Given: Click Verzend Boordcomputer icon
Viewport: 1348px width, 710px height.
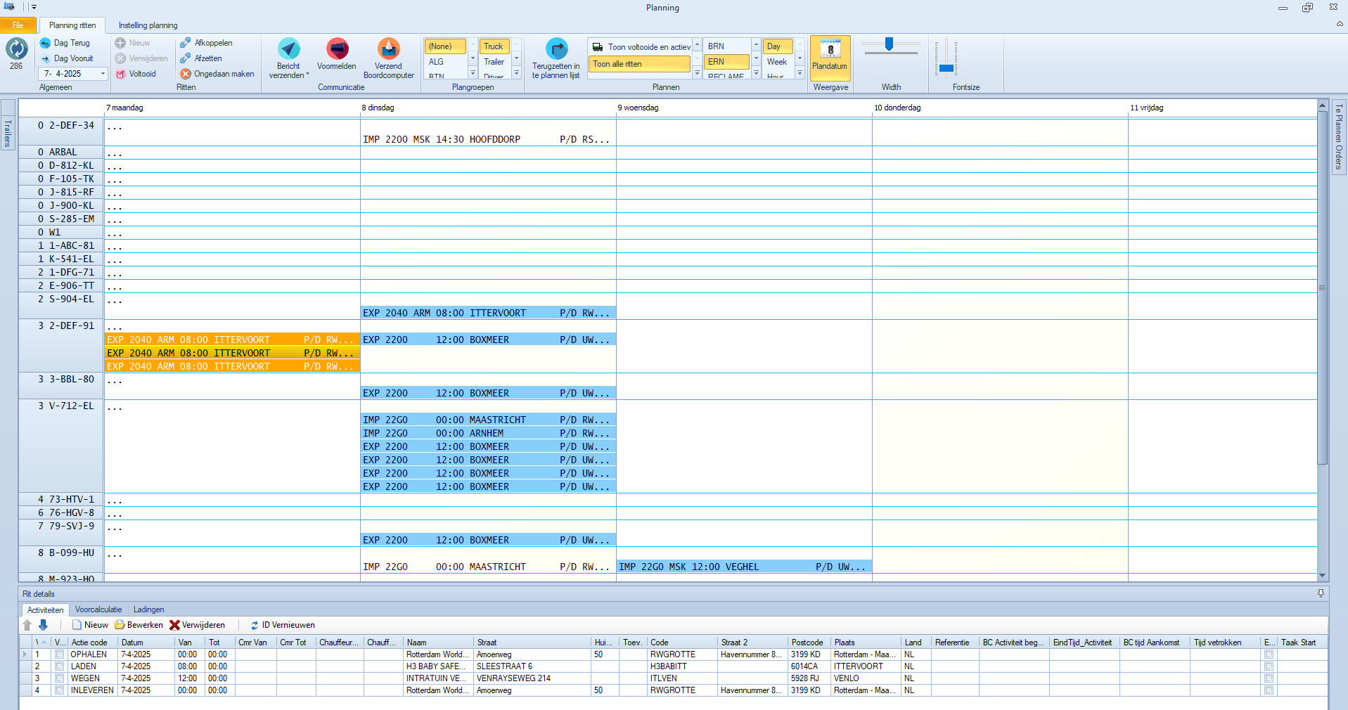Looking at the screenshot, I should [389, 49].
